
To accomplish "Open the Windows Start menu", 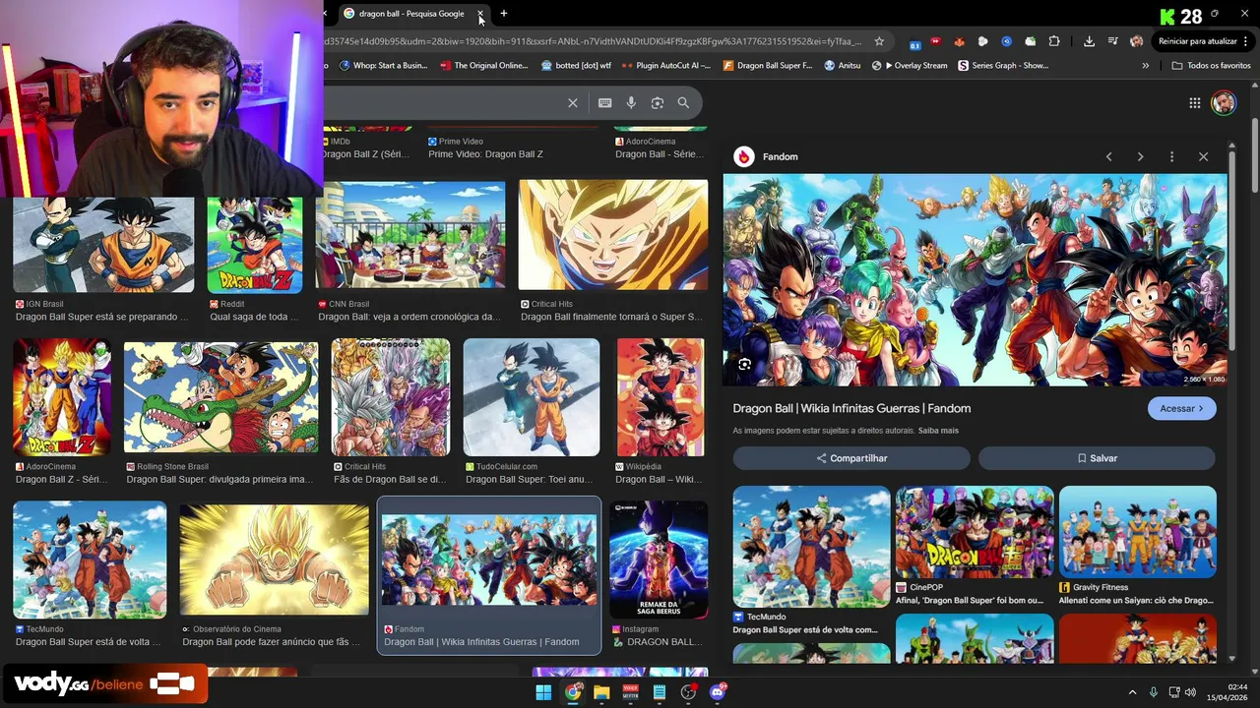I will pos(543,692).
